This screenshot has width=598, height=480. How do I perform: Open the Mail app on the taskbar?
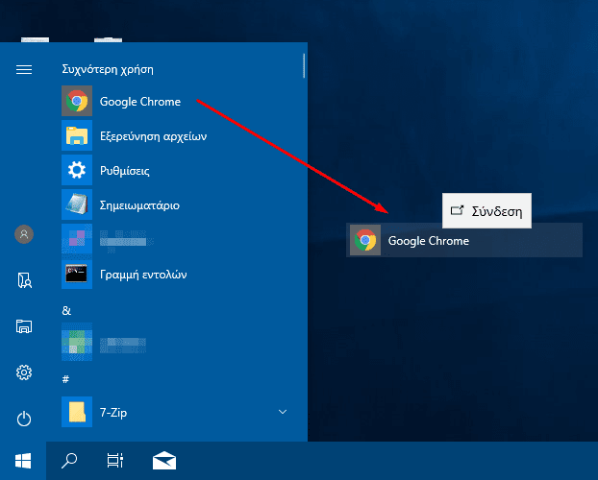164,461
